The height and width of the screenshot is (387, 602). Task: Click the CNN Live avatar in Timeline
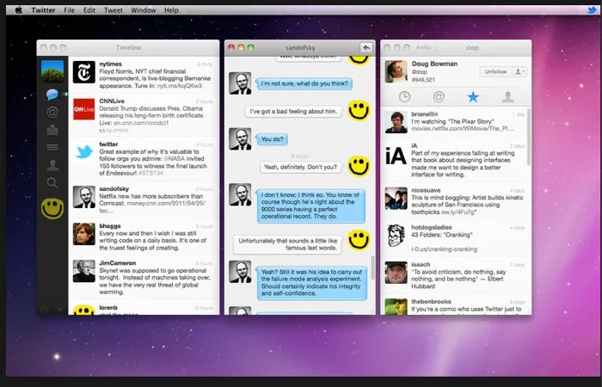coord(84,109)
